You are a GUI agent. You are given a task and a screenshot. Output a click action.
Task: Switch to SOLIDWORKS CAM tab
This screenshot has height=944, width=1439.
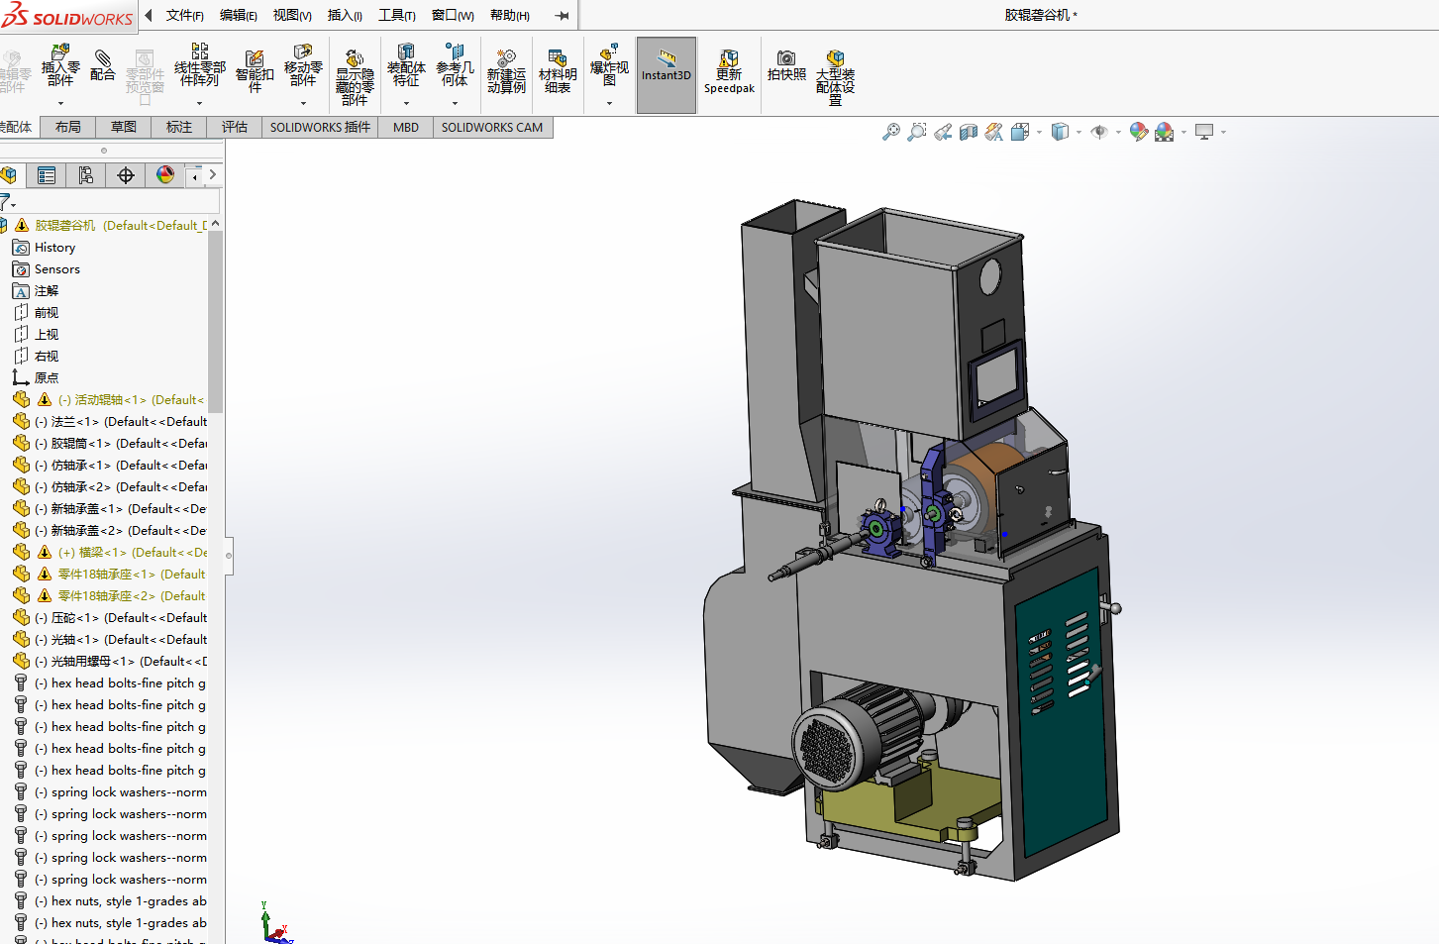pos(492,127)
